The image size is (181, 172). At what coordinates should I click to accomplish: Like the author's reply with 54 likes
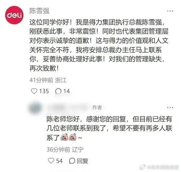51,161
